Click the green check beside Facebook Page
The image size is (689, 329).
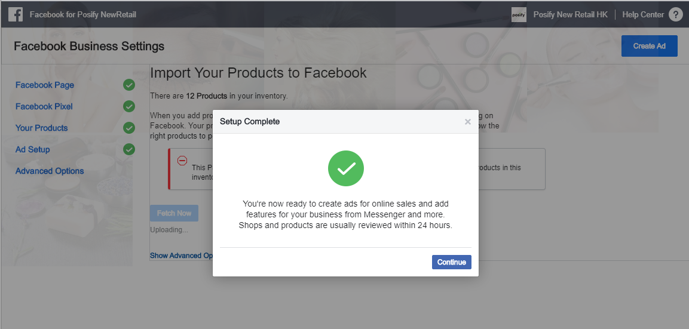tap(128, 85)
